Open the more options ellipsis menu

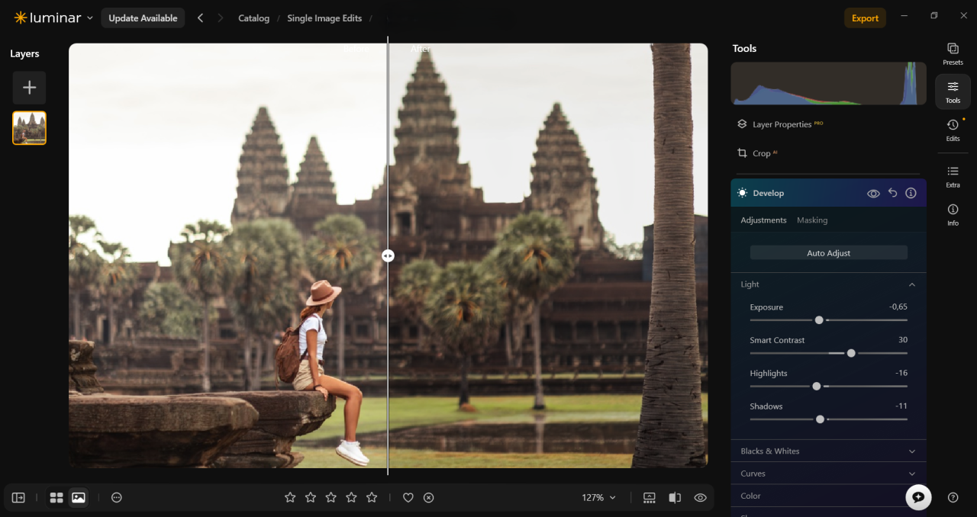pos(117,497)
